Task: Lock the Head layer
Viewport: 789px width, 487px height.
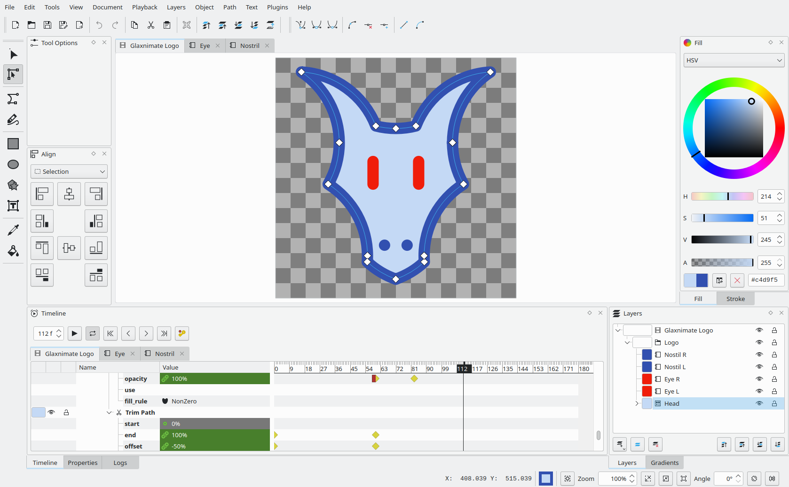Action: [774, 403]
